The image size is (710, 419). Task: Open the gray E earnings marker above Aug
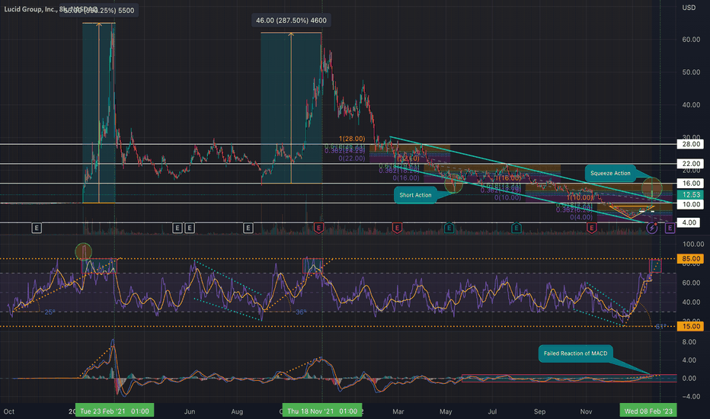click(248, 228)
